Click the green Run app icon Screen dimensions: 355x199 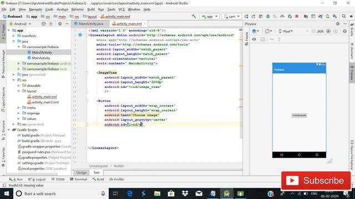(246, 17)
